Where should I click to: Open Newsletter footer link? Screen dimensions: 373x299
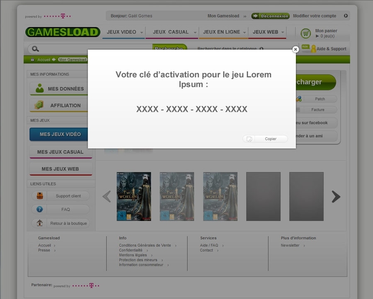(290, 245)
